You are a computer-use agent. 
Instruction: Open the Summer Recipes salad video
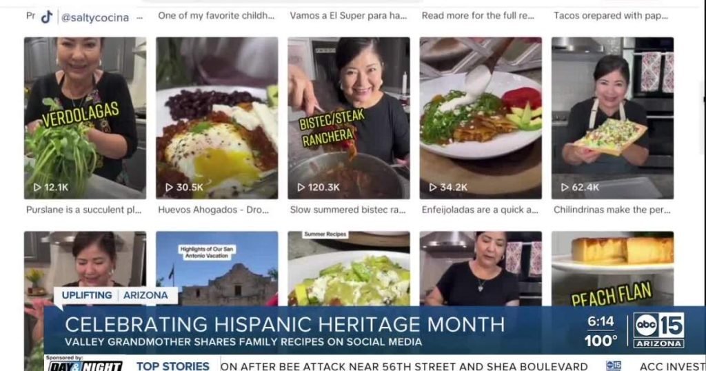pos(349,268)
